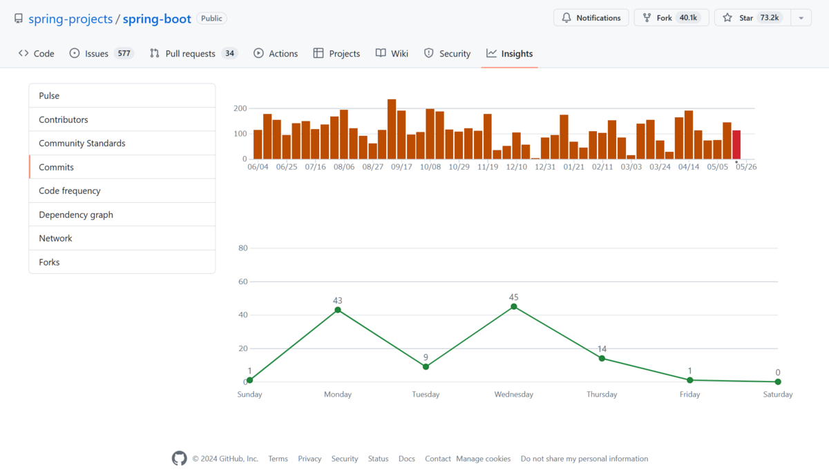Open Network in the Insights sidebar
The width and height of the screenshot is (829, 476).
coord(122,238)
